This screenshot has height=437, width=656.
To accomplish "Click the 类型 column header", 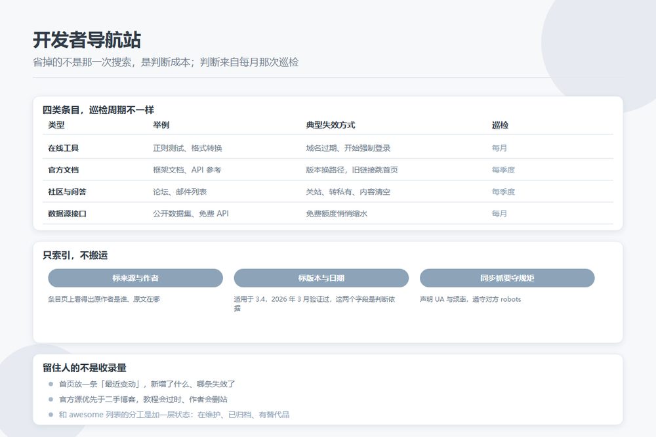I will 56,125.
